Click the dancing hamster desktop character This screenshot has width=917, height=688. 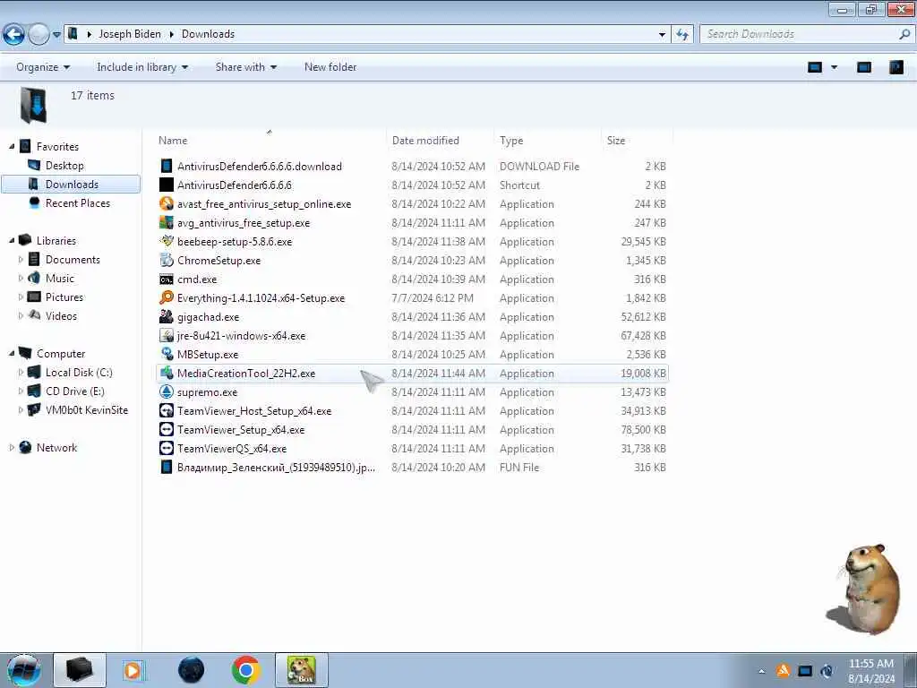point(864,588)
